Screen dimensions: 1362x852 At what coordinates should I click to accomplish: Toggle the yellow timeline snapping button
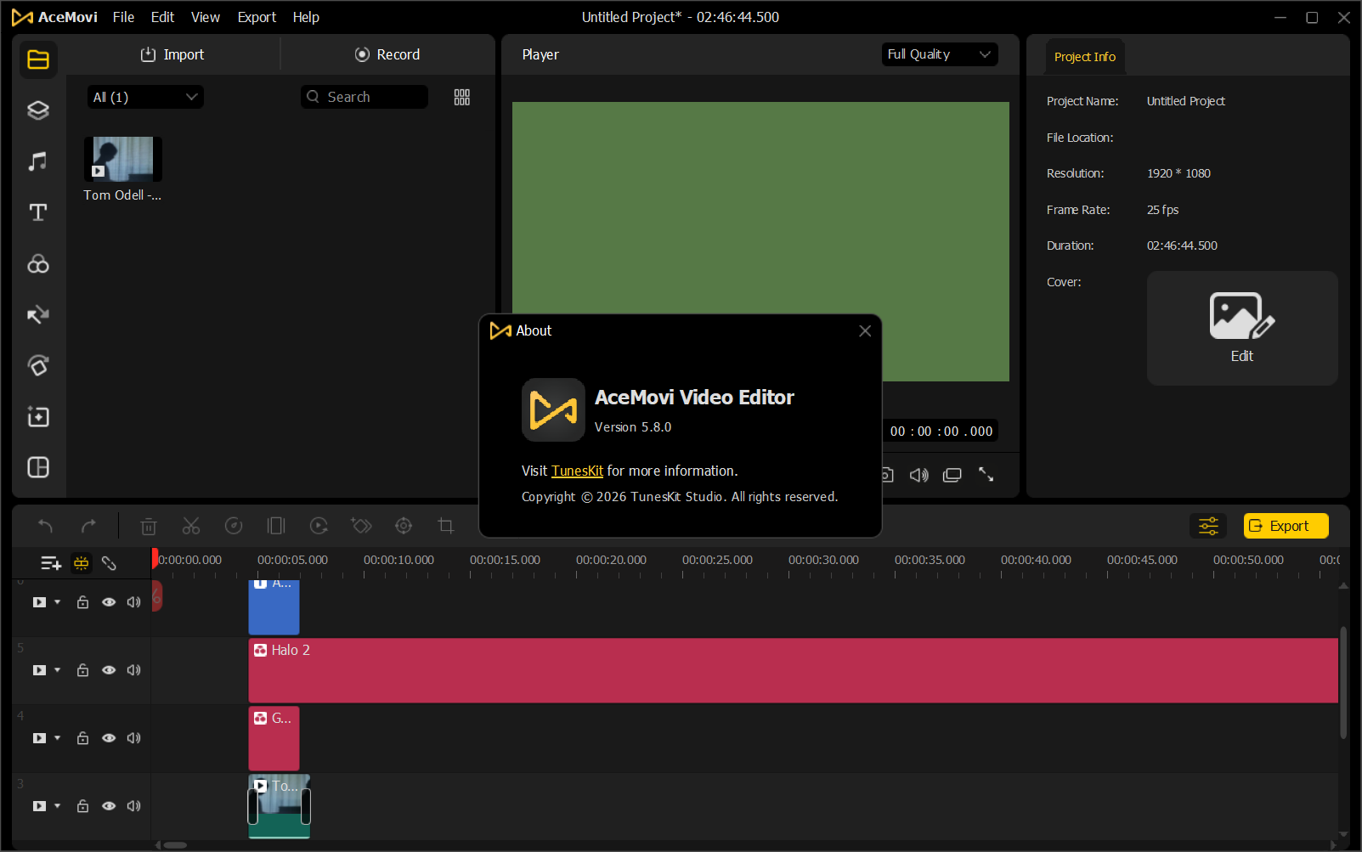pyautogui.click(x=81, y=563)
